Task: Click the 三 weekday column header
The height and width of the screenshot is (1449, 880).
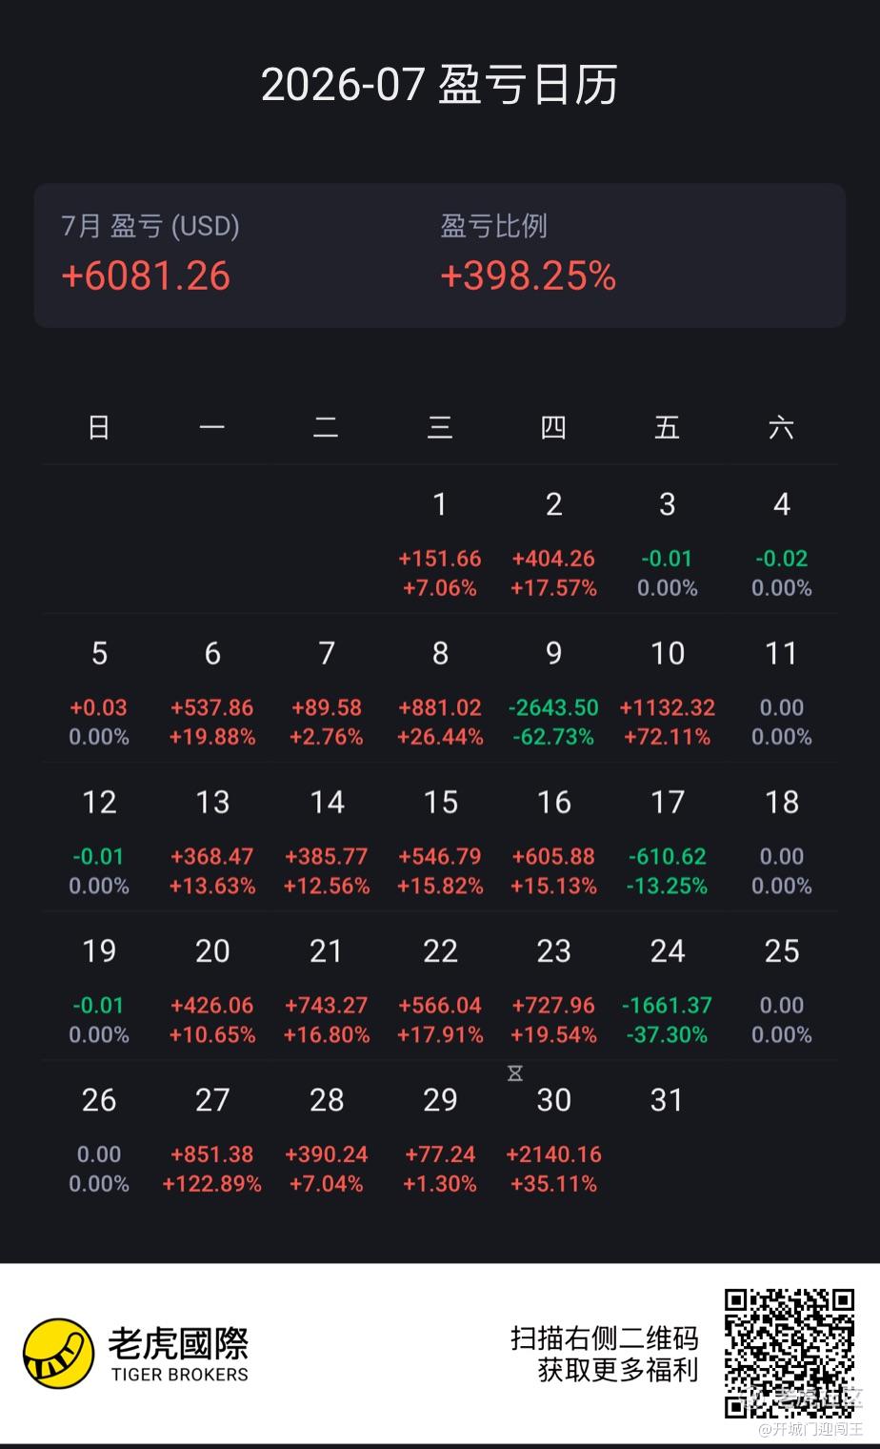Action: [440, 427]
